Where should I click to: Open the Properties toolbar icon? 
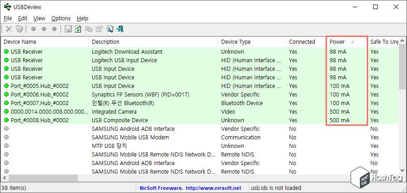tap(99, 29)
